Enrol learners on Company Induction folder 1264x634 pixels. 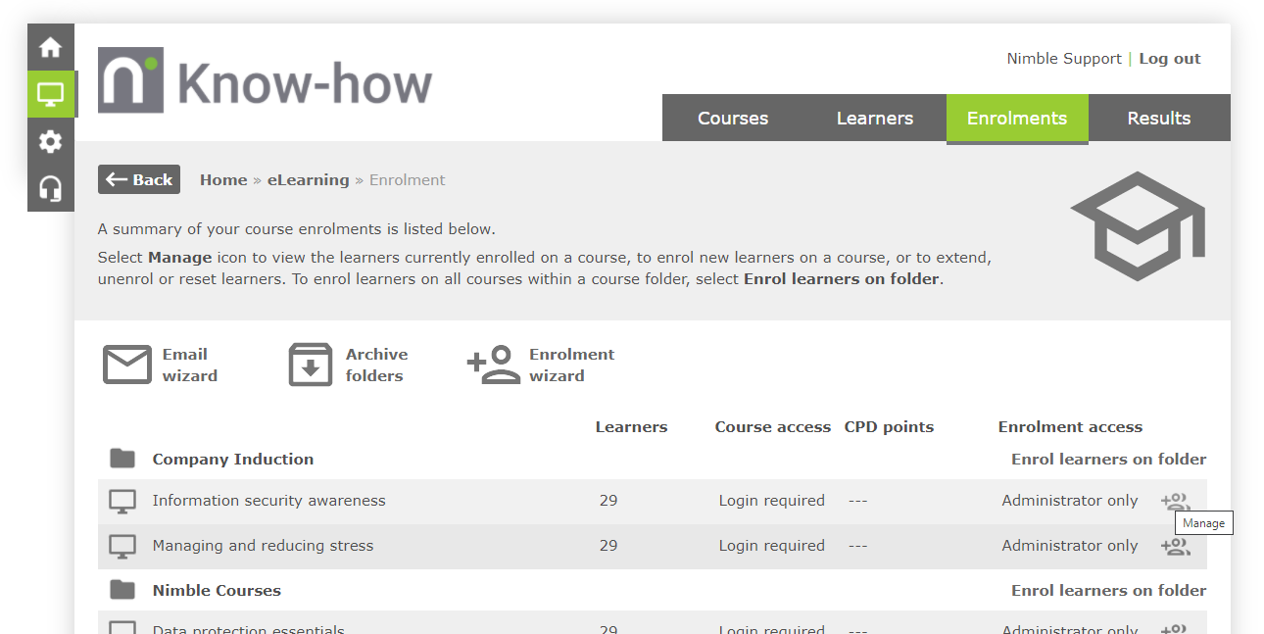[1109, 459]
